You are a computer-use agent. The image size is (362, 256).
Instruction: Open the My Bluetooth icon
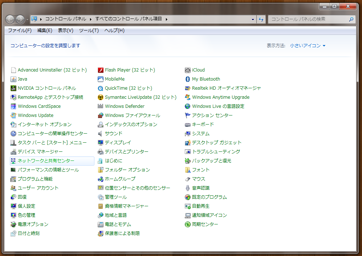[187, 79]
